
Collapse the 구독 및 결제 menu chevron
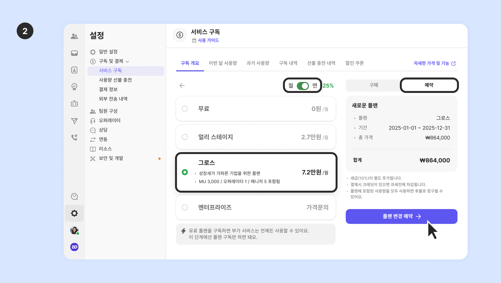coord(127,61)
